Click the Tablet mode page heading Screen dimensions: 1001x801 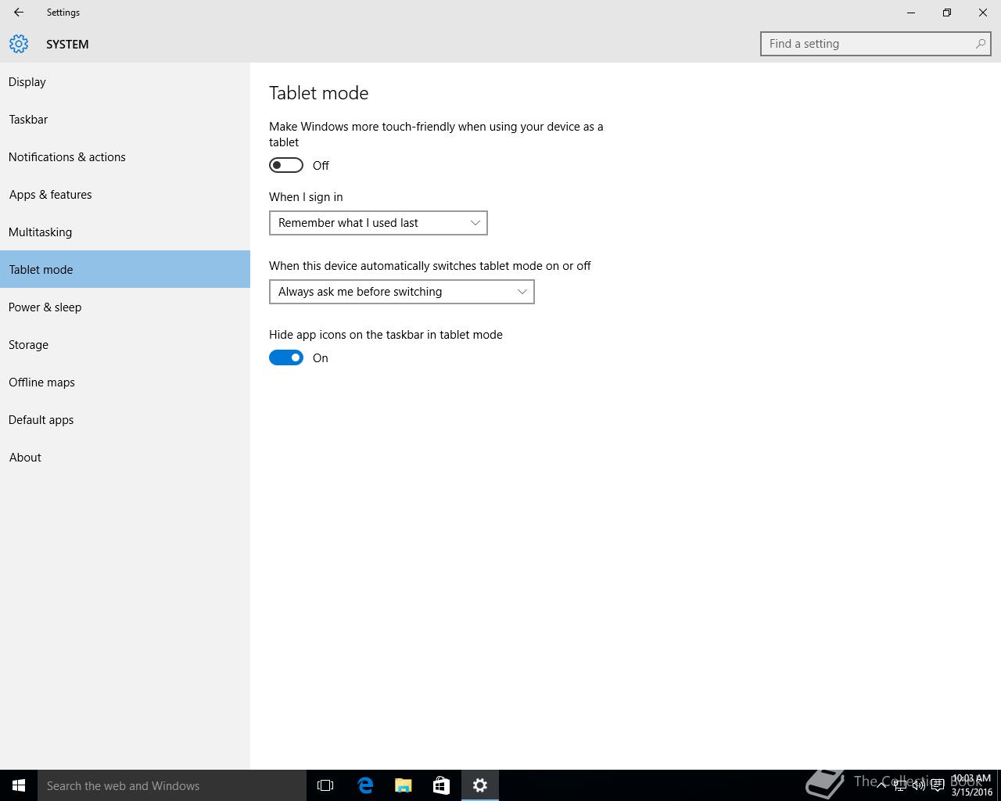click(318, 93)
